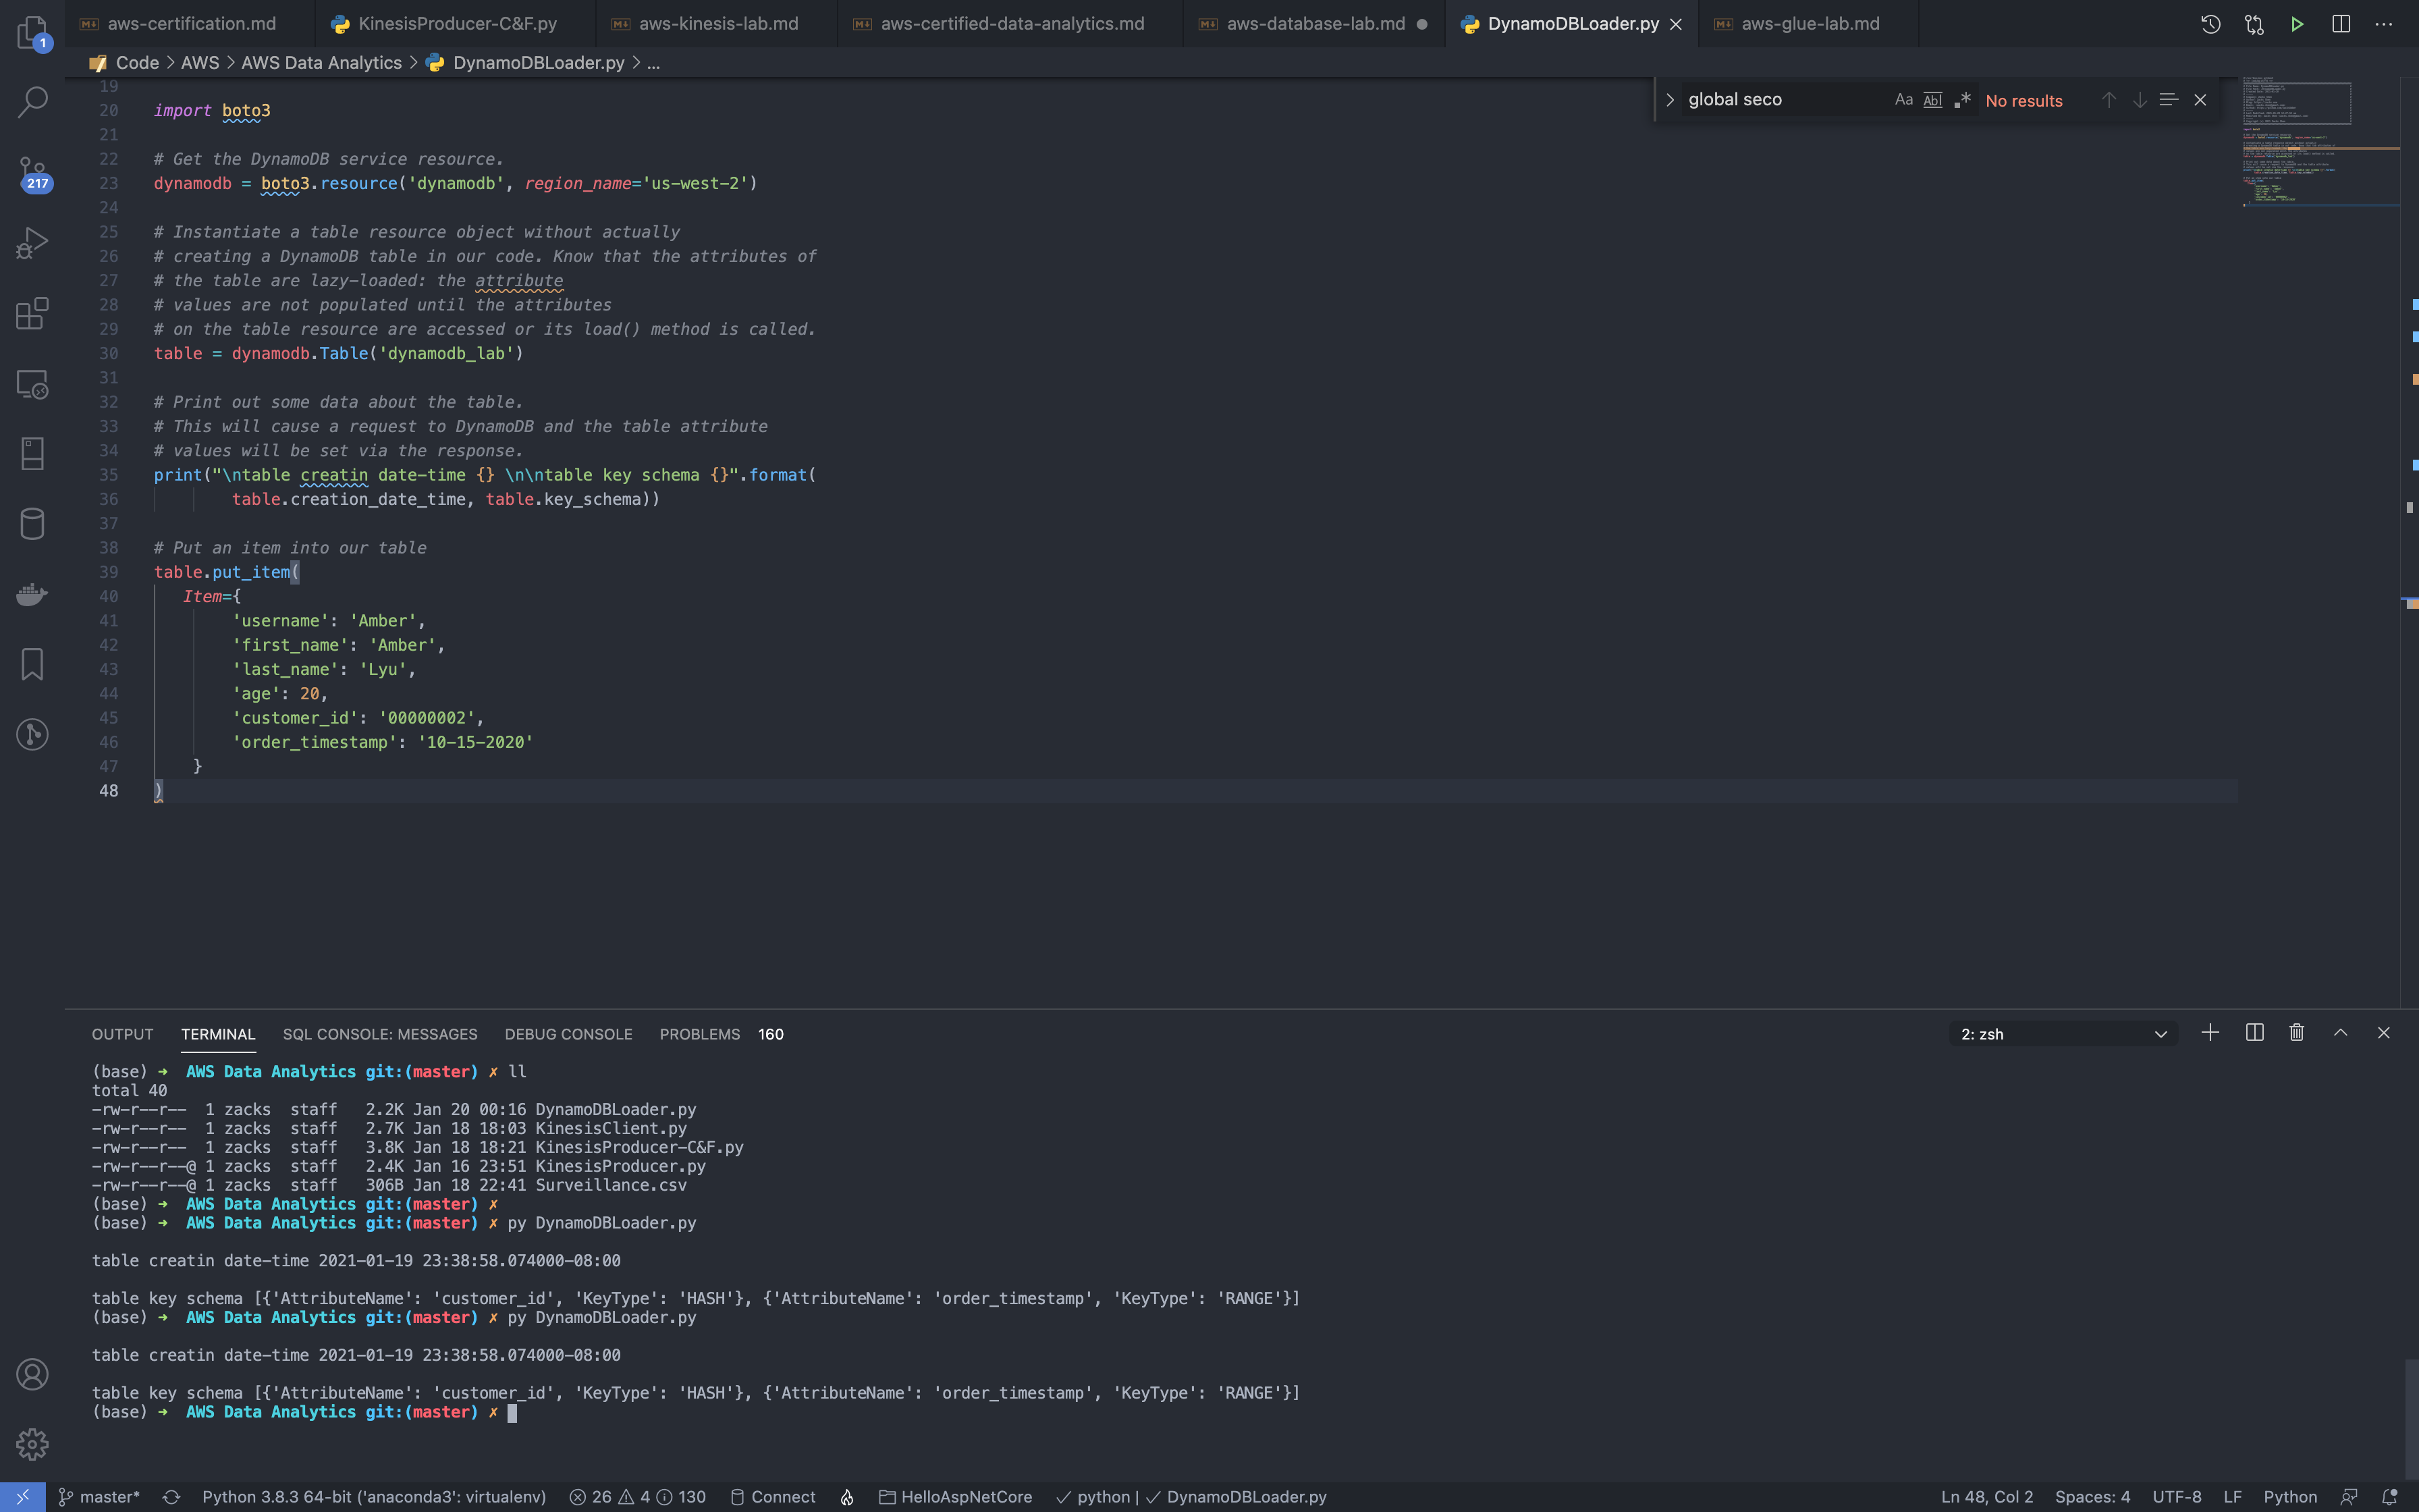Click the master branch status item
Screen dimensions: 2419x1512
100,1497
